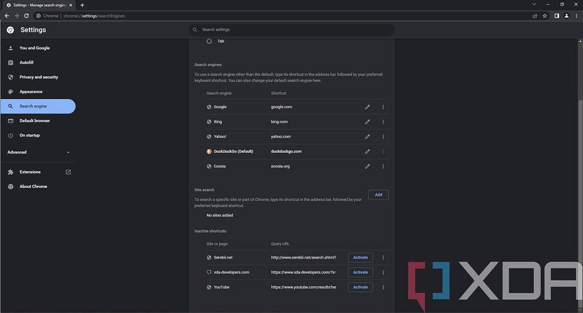
Task: Open more actions for Ecosia row
Action: tap(383, 167)
